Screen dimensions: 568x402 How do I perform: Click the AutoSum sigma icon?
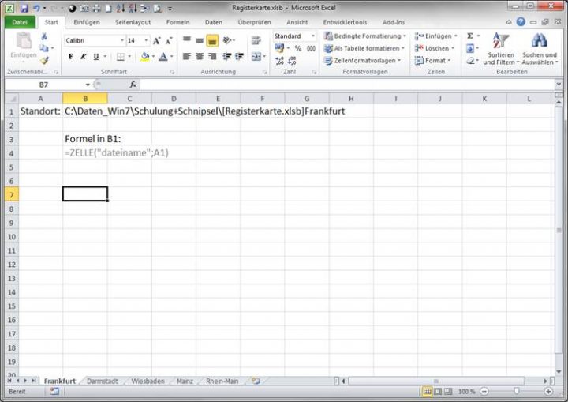click(469, 36)
